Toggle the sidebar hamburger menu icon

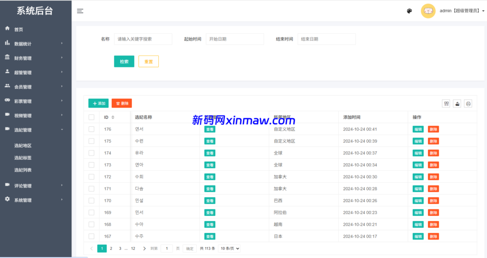point(80,11)
